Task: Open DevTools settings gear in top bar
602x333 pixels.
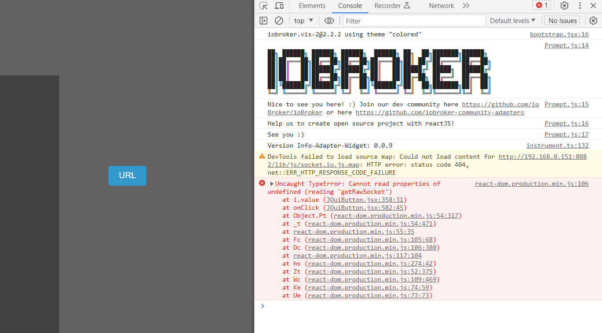Action: (564, 6)
